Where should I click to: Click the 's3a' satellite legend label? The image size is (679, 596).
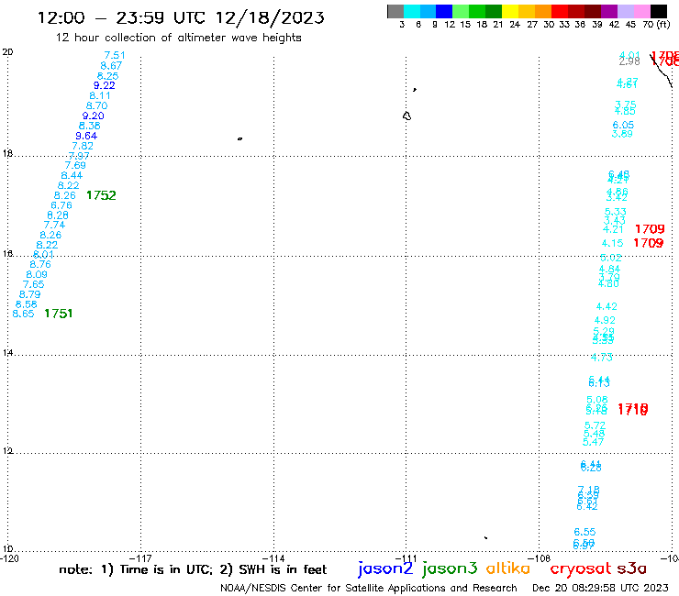[631, 568]
